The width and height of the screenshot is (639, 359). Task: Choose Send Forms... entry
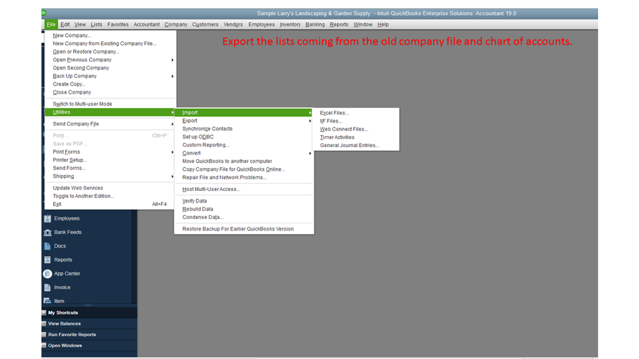coord(69,168)
